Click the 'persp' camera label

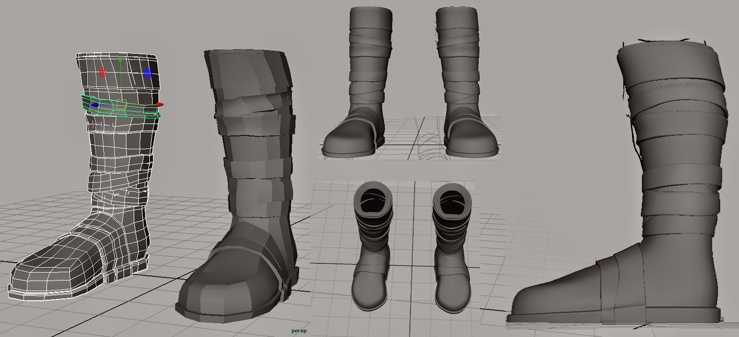click(x=299, y=331)
